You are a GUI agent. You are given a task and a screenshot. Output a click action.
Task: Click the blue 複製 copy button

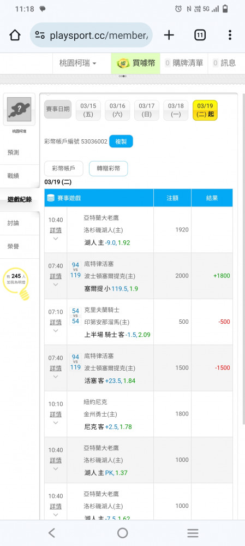[x=121, y=141]
